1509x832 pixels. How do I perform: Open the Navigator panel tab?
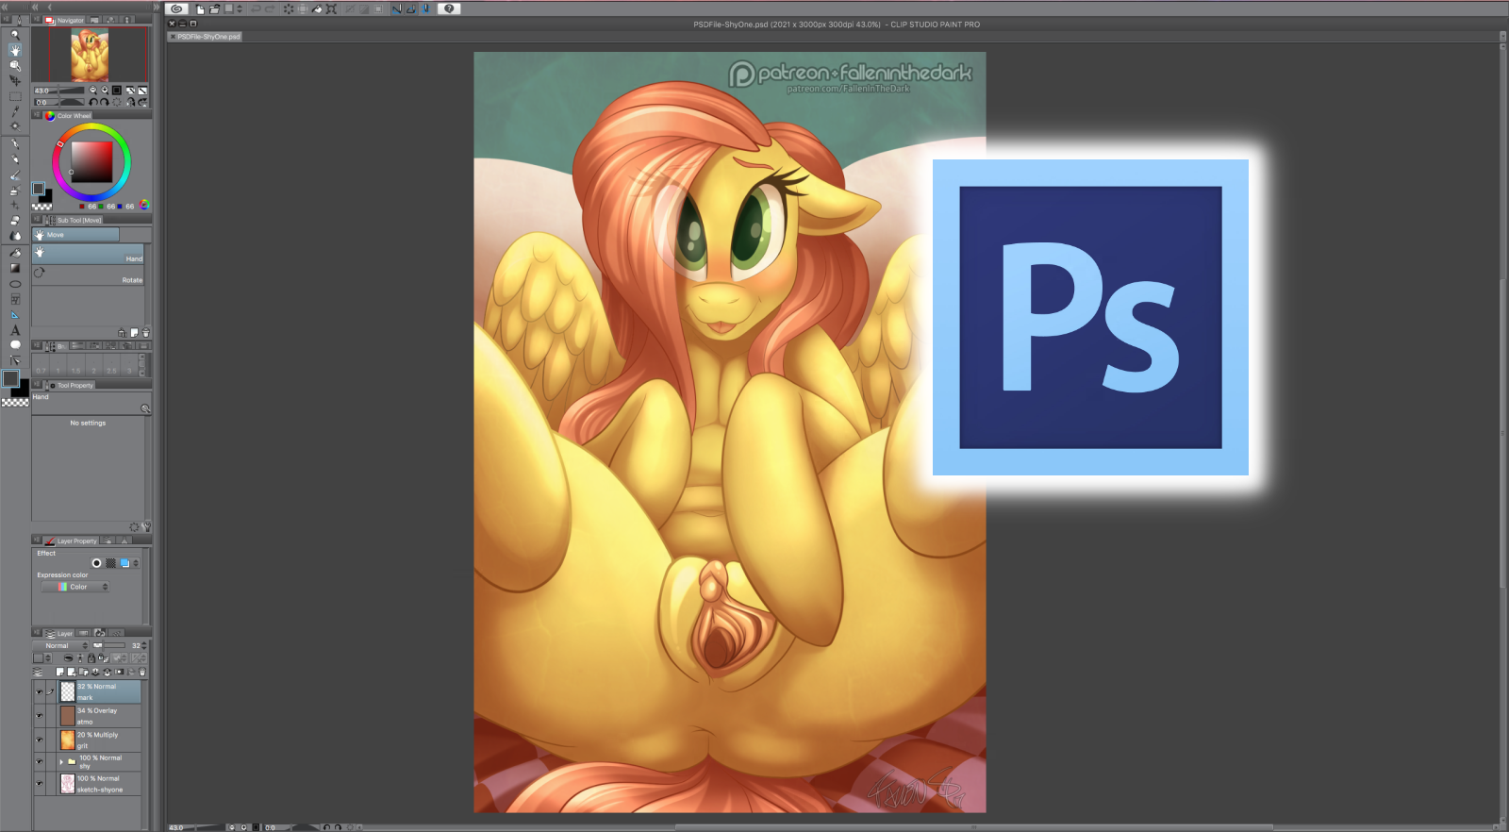(x=64, y=20)
